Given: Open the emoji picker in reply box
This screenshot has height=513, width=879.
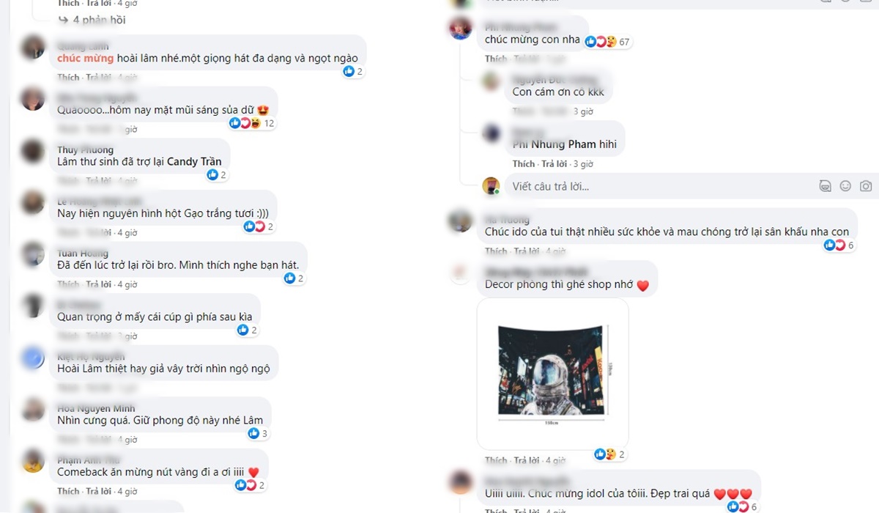Looking at the screenshot, I should point(845,186).
